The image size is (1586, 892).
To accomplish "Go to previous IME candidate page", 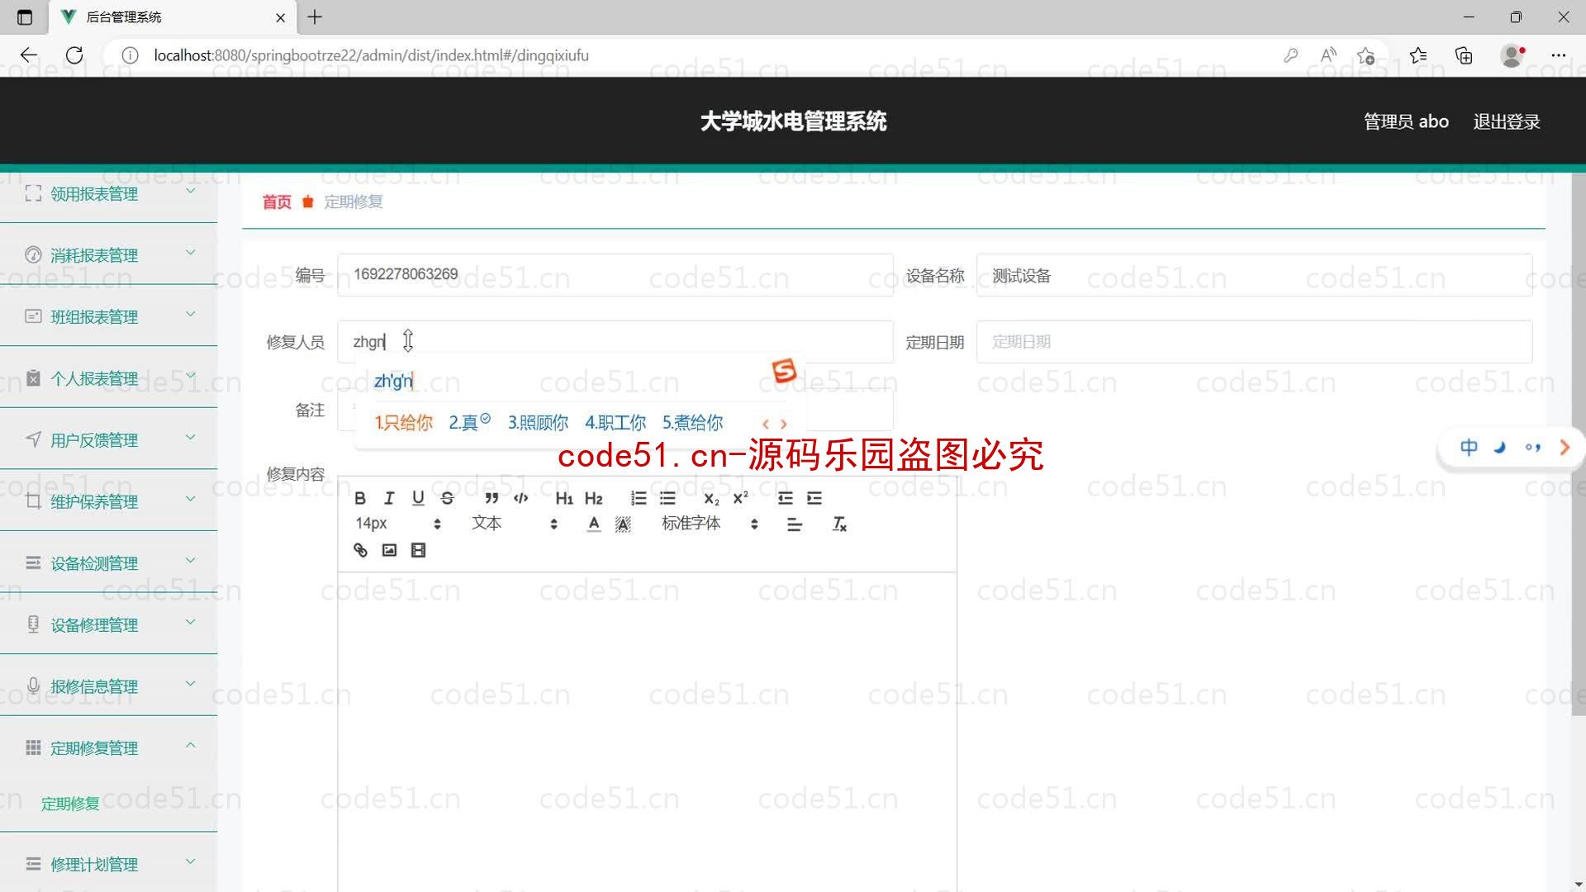I will point(766,424).
